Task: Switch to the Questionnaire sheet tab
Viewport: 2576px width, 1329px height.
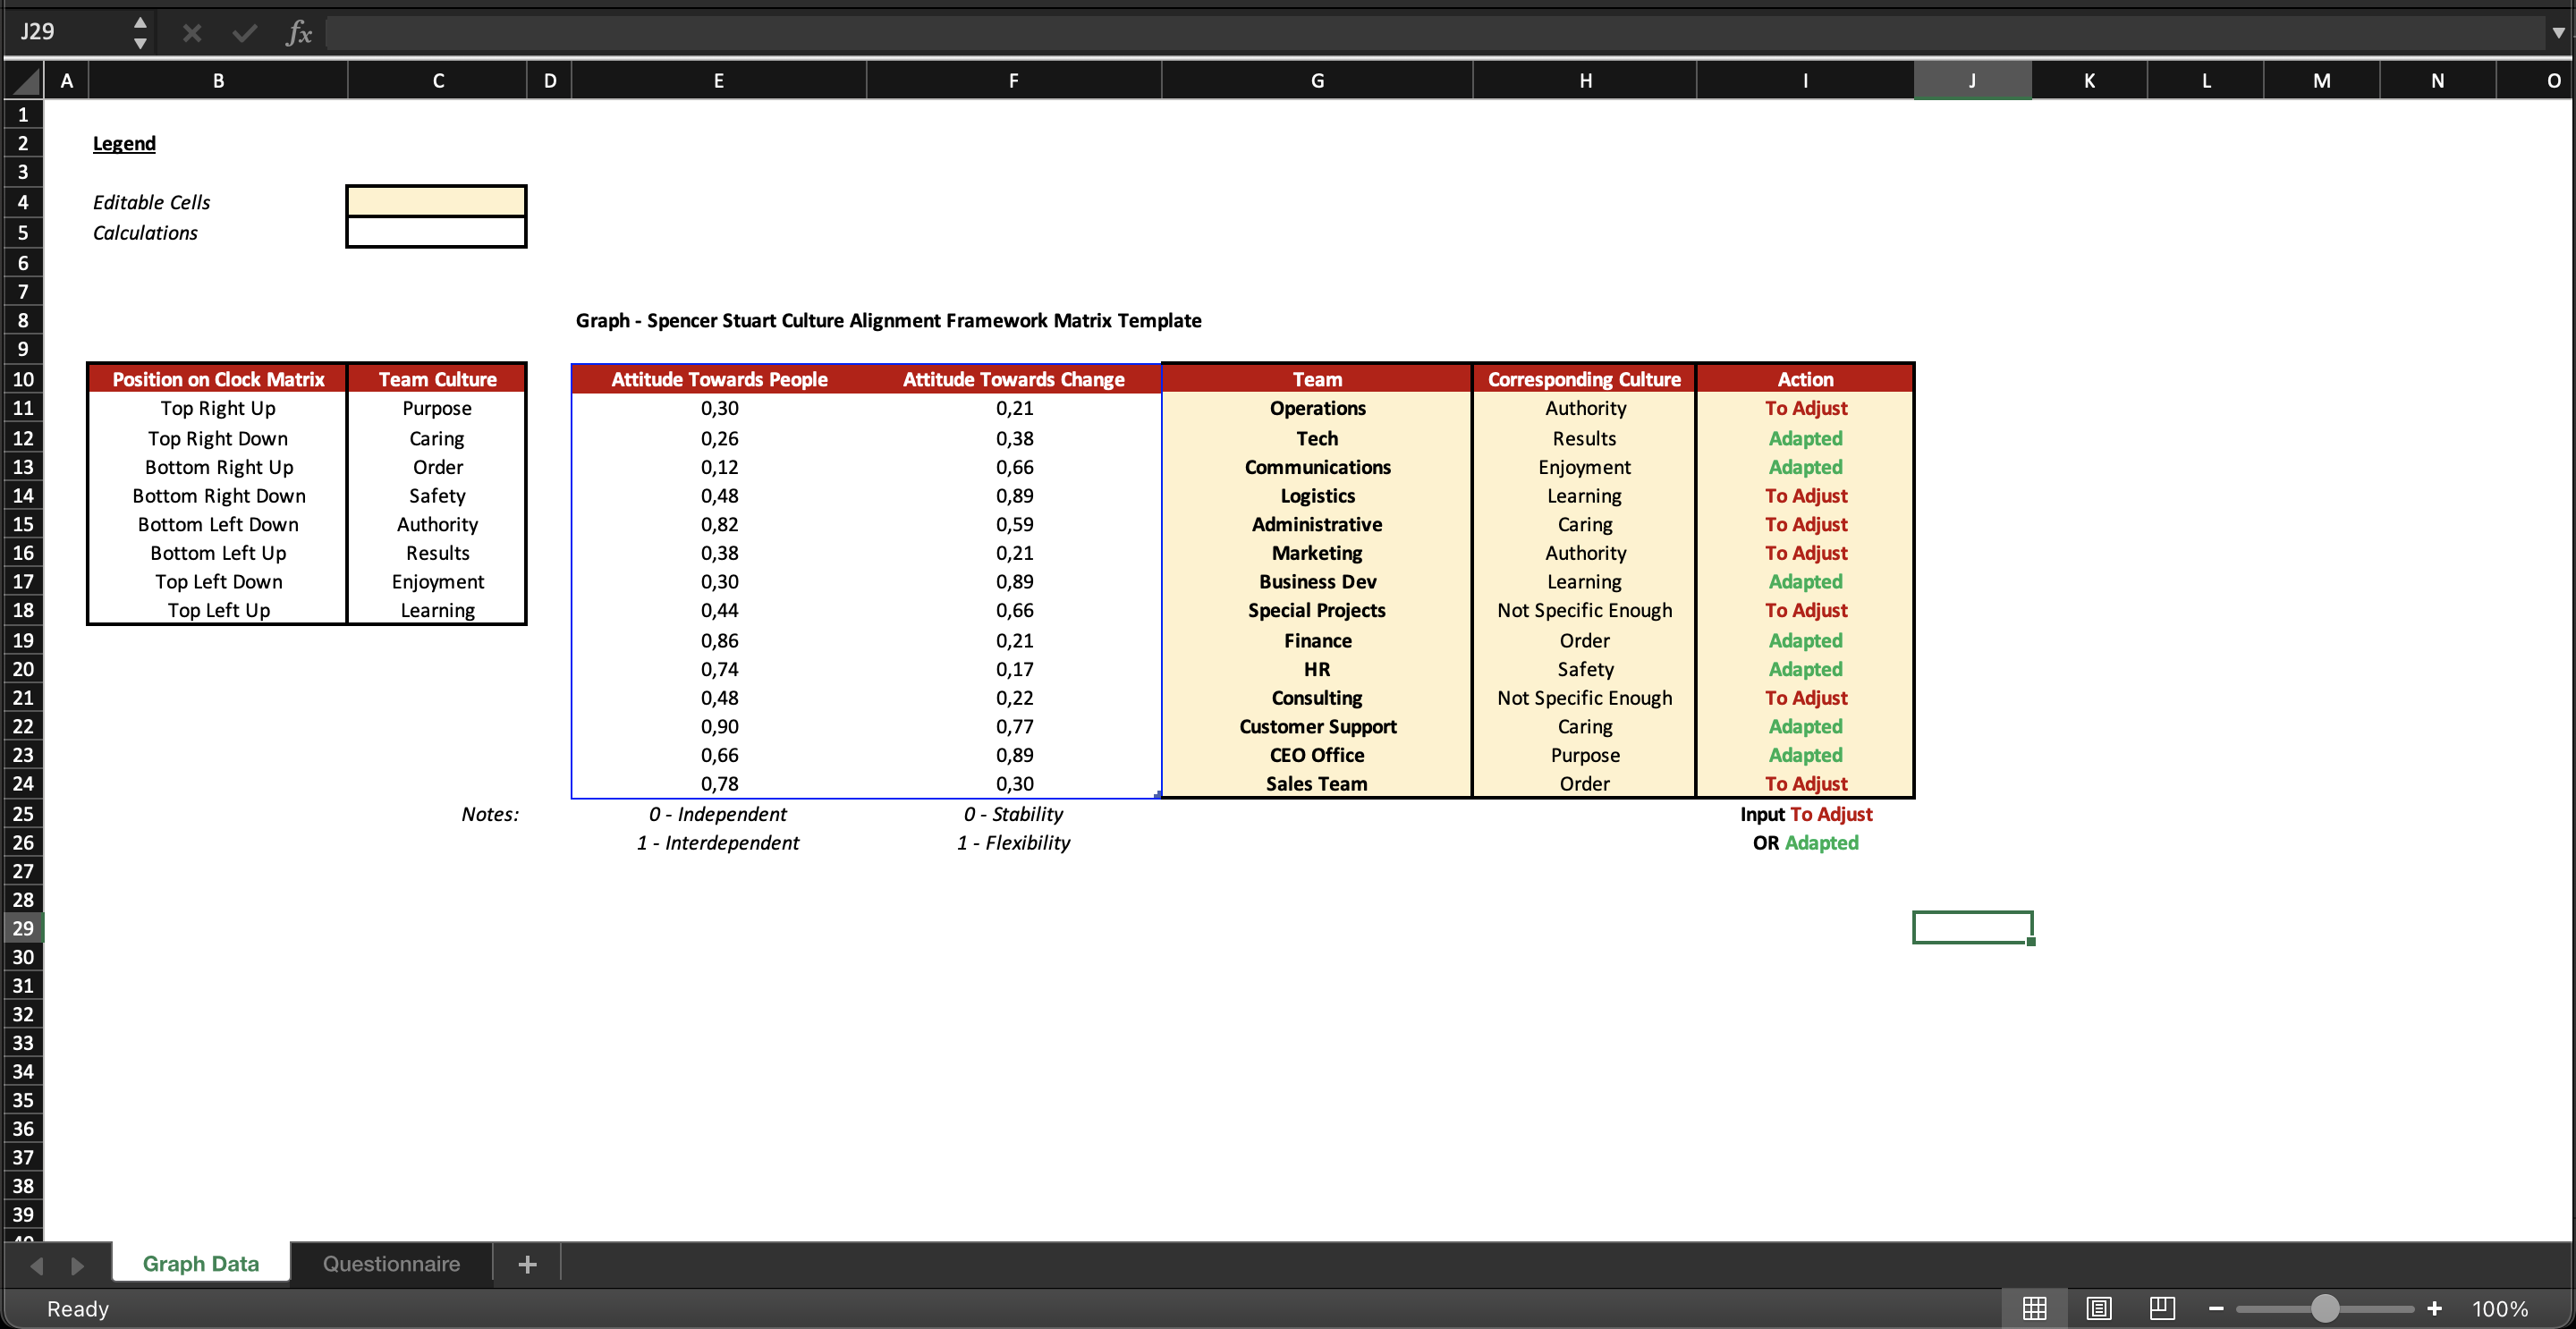Action: click(391, 1263)
